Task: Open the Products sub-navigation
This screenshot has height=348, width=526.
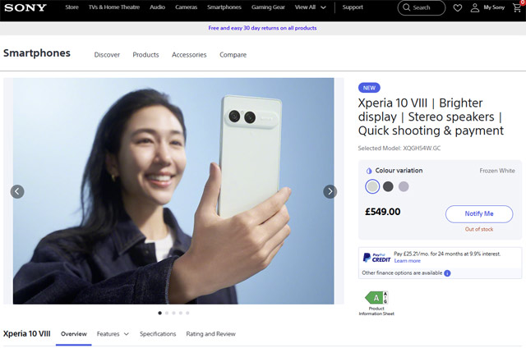Action: click(145, 55)
